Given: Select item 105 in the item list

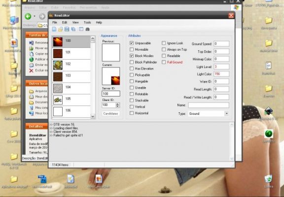Looking at the screenshot, I should point(71,100).
